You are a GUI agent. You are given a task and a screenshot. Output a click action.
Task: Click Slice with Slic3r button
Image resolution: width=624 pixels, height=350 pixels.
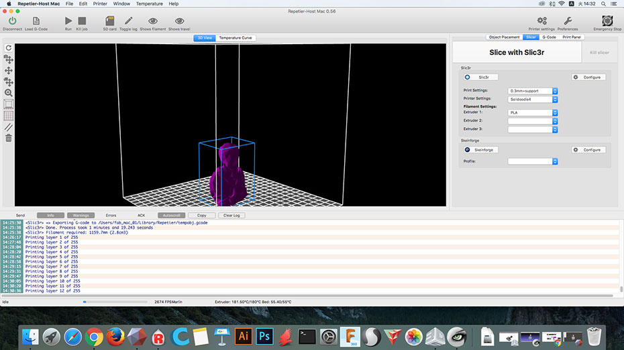pos(517,52)
